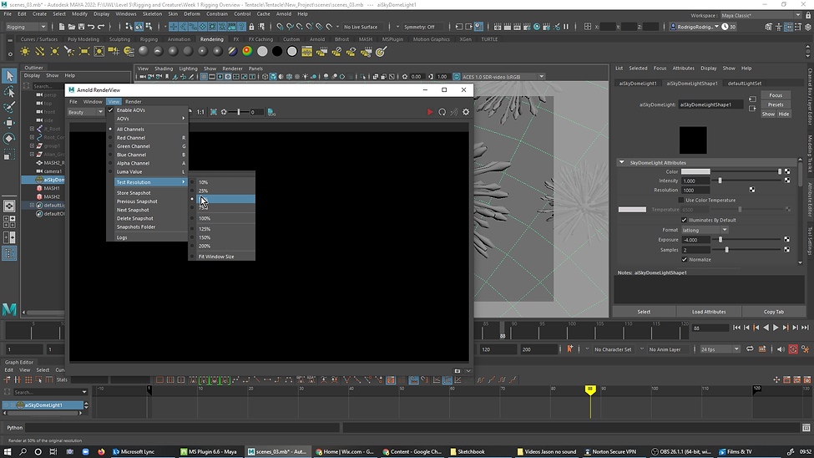This screenshot has height=458, width=814.
Task: Click the Windows Start button
Action: click(x=8, y=452)
